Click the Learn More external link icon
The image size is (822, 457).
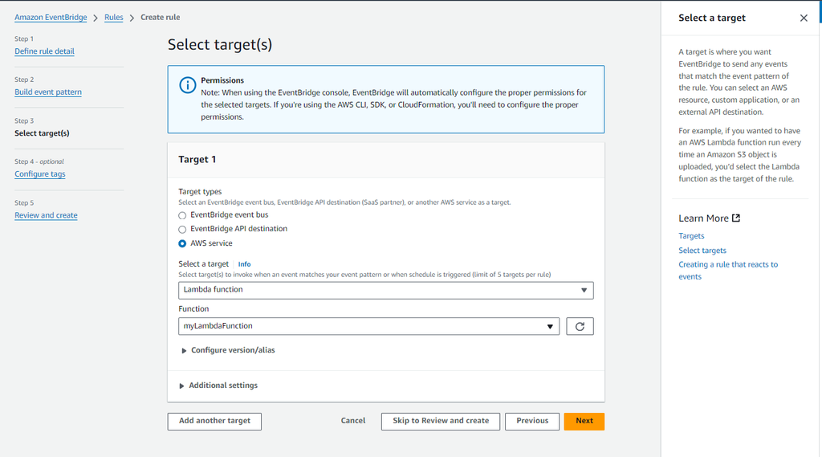736,218
